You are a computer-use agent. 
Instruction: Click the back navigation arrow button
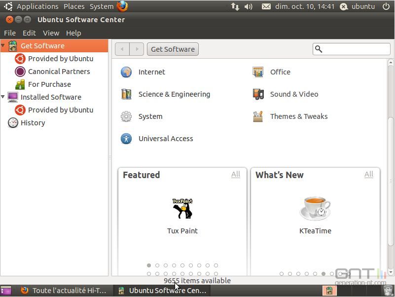[122, 49]
